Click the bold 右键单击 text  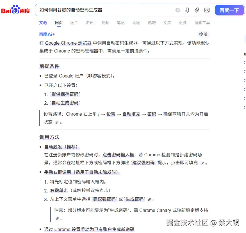click(59, 190)
